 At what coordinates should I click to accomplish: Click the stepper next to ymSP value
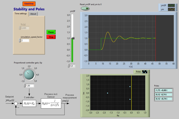(68, 66)
